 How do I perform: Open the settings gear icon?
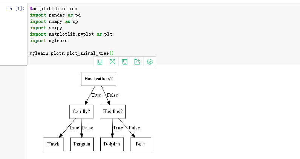[x=150, y=62]
